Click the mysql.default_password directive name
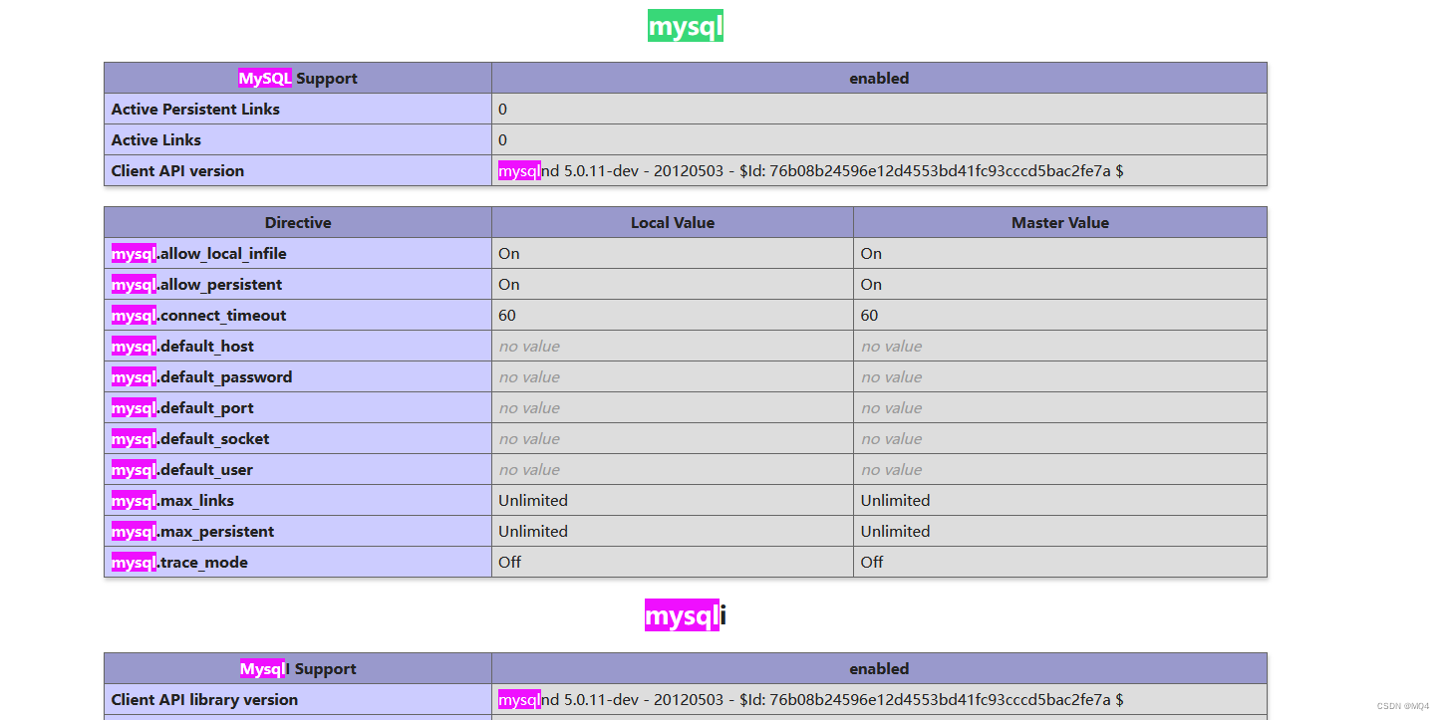 201,376
